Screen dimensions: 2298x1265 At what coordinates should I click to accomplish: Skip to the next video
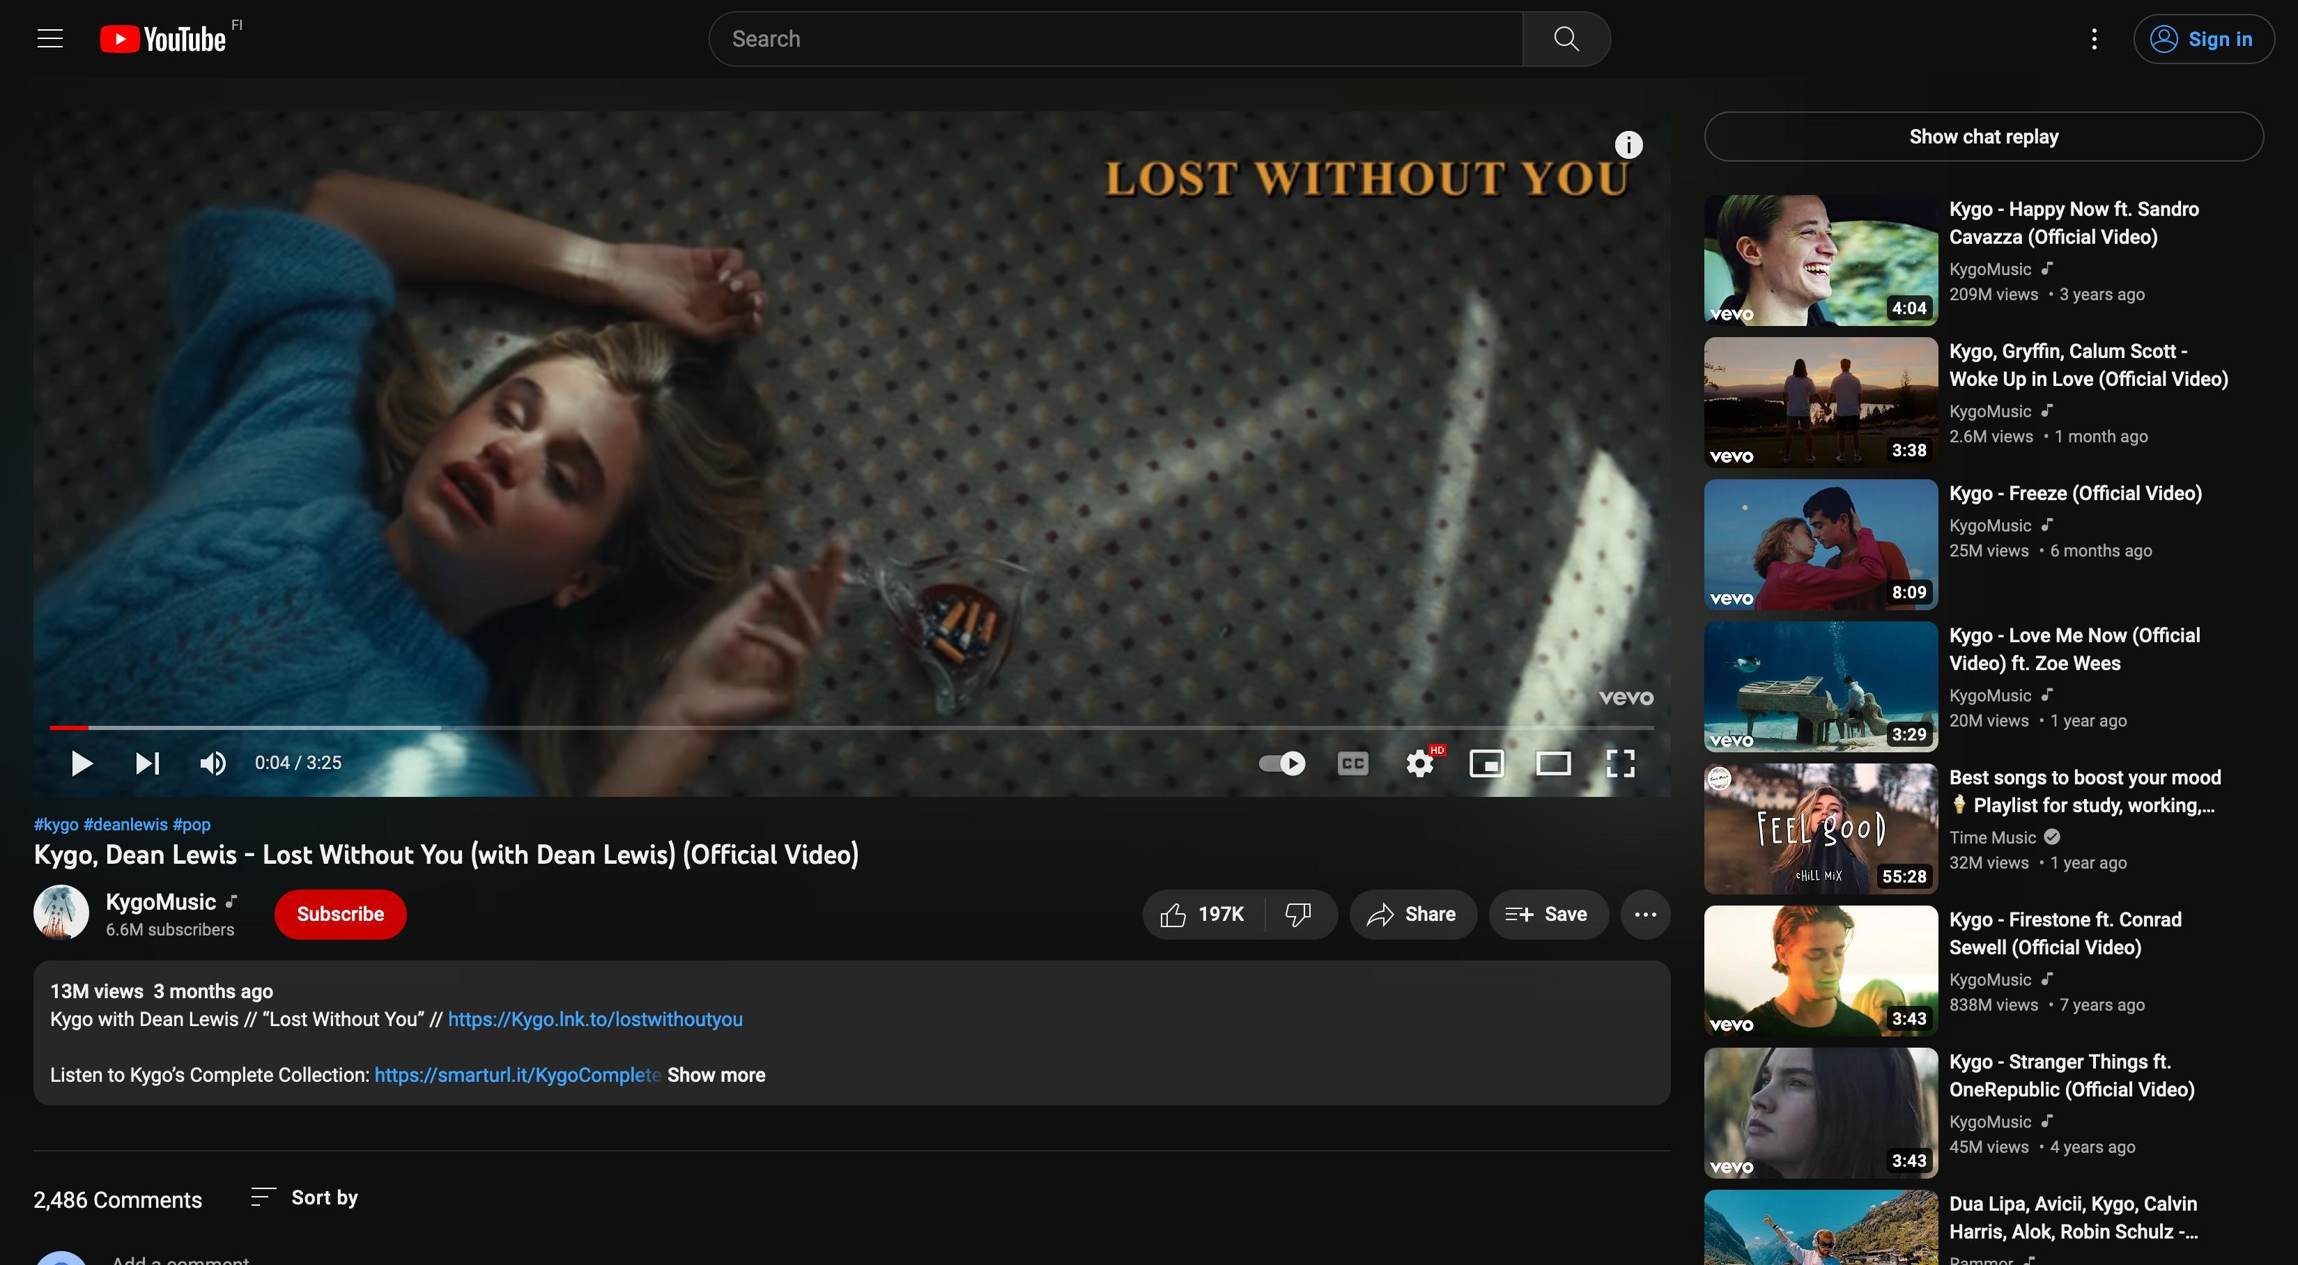[147, 763]
